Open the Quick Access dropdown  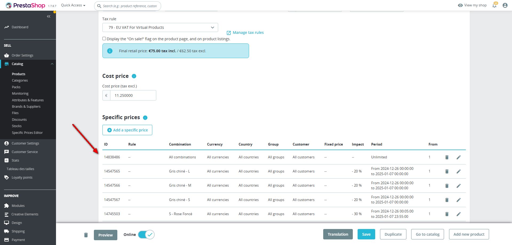click(73, 5)
